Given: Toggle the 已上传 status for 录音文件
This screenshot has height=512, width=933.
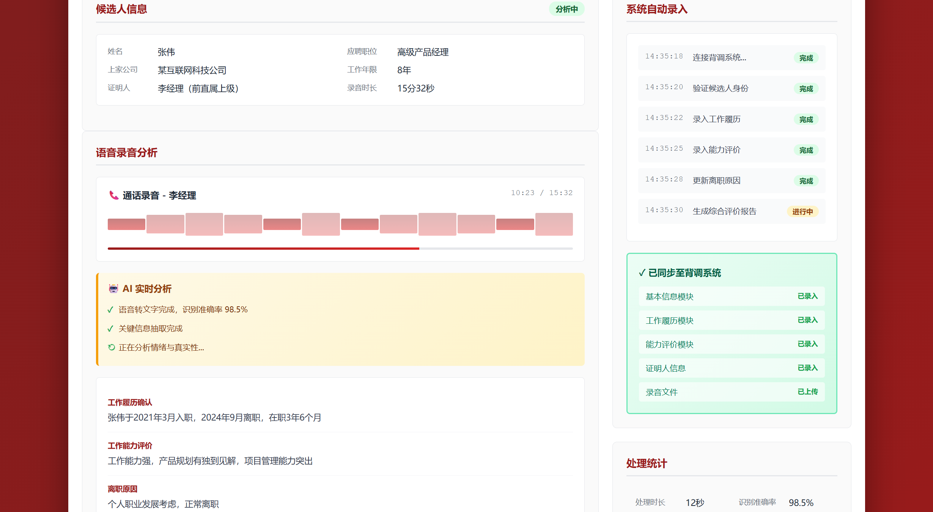Looking at the screenshot, I should click(x=808, y=392).
